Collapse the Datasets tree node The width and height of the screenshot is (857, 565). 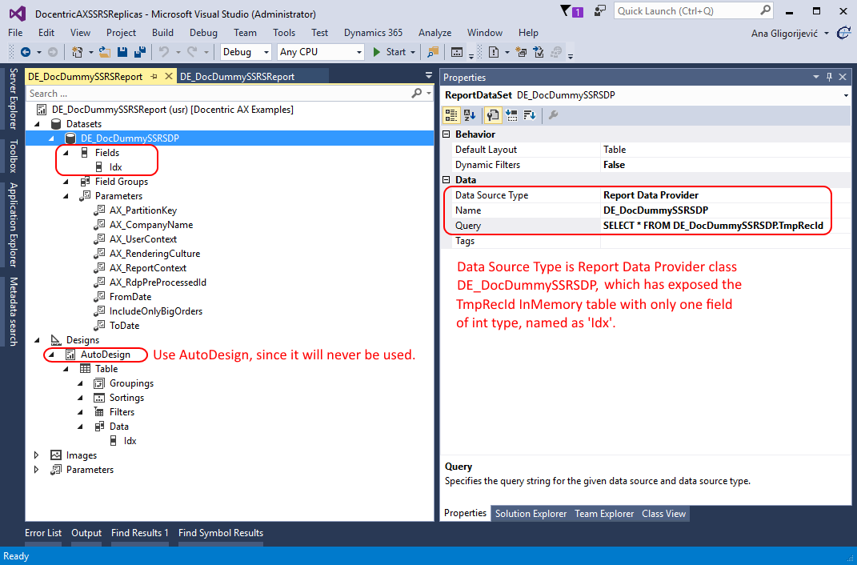tap(37, 124)
